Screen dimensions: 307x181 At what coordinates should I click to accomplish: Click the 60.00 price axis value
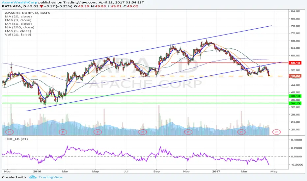pyautogui.click(x=295, y=55)
